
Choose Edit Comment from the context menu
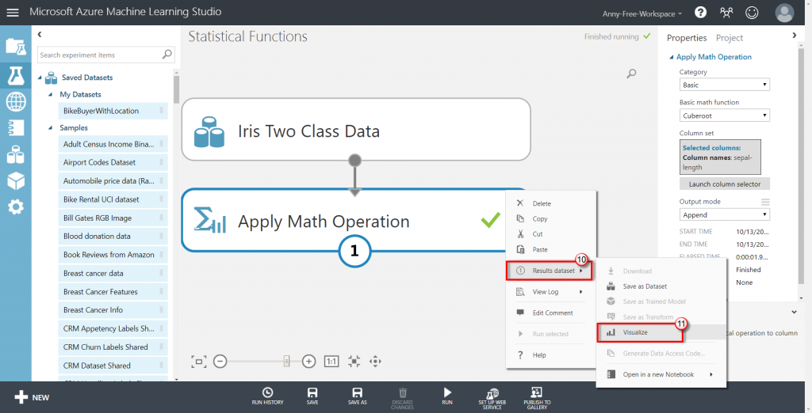[x=551, y=313]
